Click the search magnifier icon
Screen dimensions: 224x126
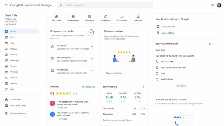[61, 5]
